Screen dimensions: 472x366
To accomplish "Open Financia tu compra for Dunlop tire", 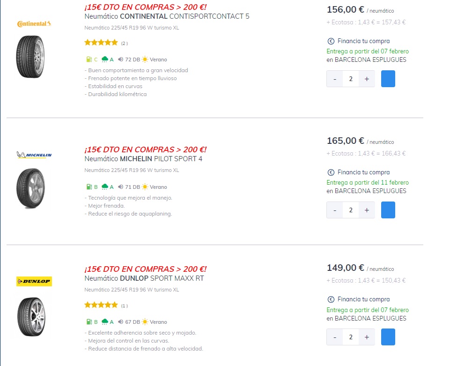I will click(x=364, y=299).
